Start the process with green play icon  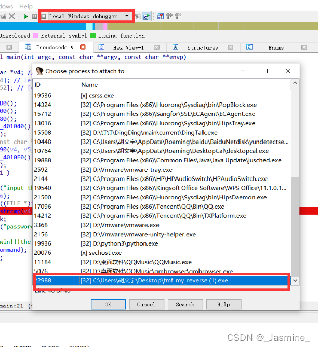point(25,16)
